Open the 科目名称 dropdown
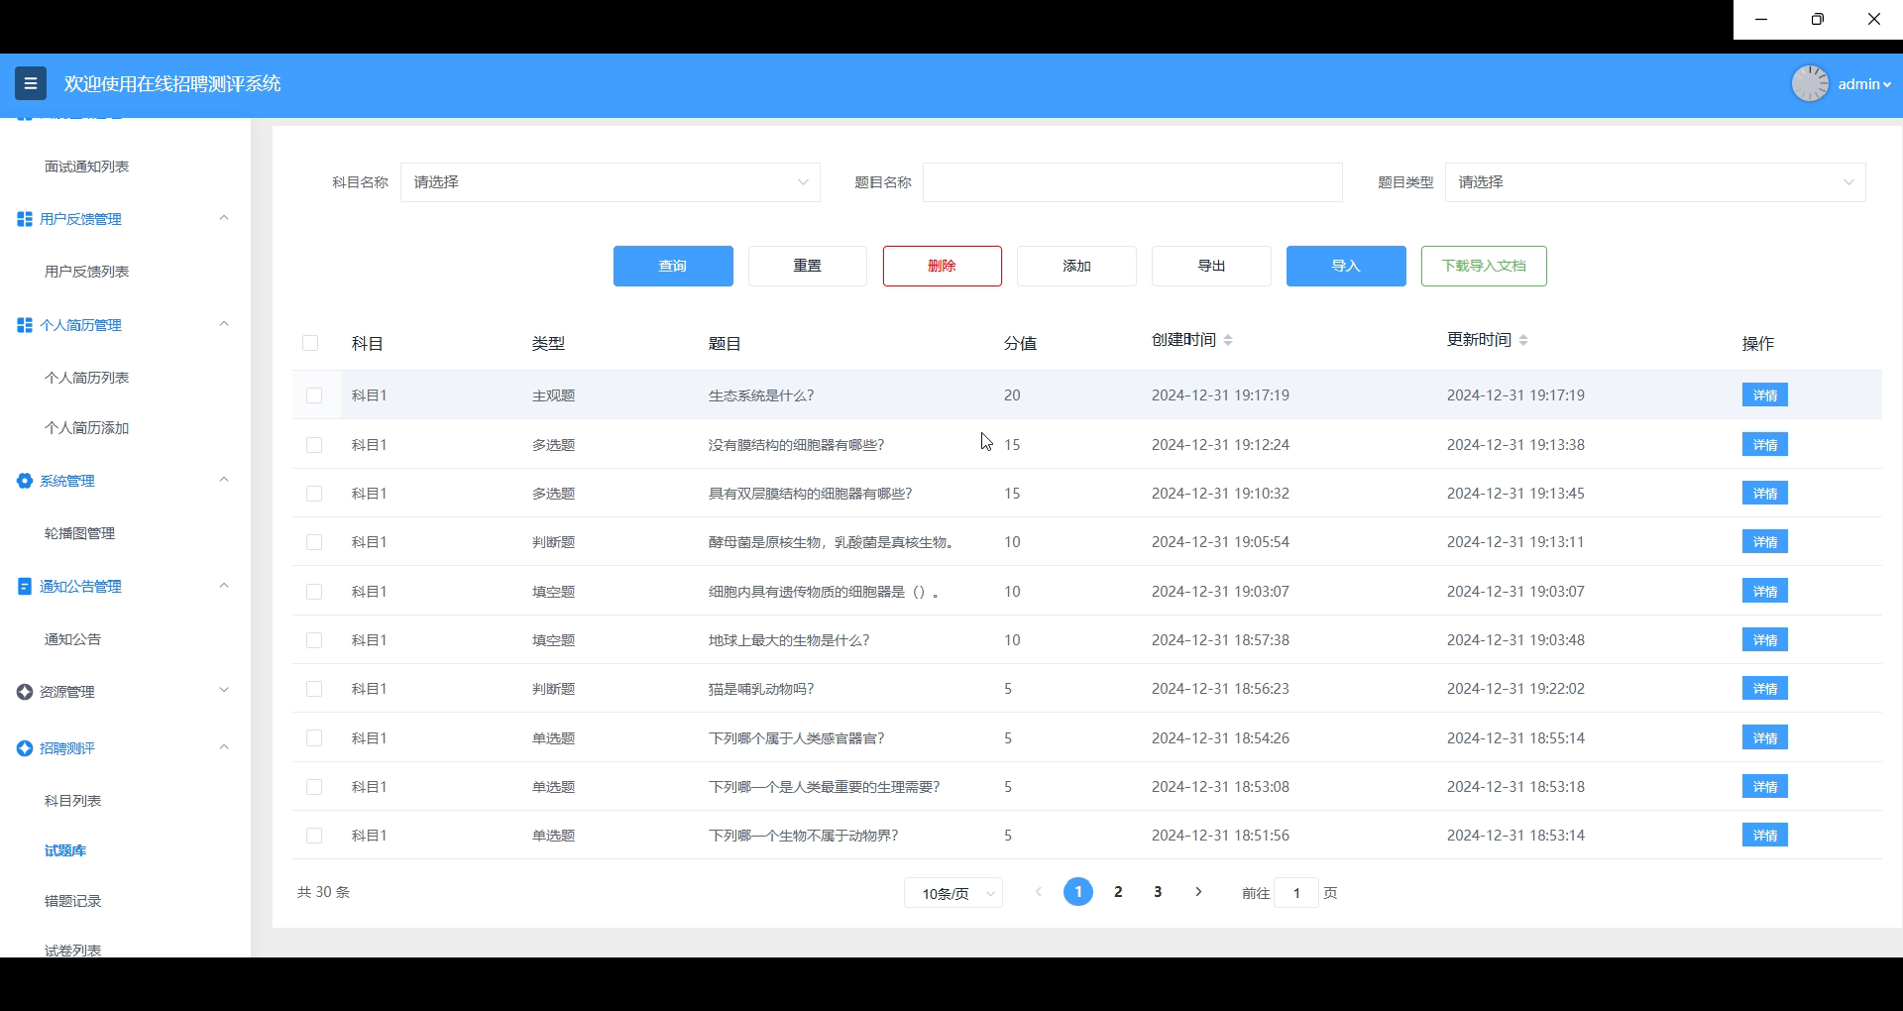1903x1011 pixels. tap(611, 182)
